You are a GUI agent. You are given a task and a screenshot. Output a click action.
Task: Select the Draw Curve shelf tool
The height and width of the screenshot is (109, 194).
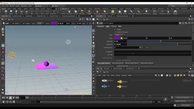53,12
